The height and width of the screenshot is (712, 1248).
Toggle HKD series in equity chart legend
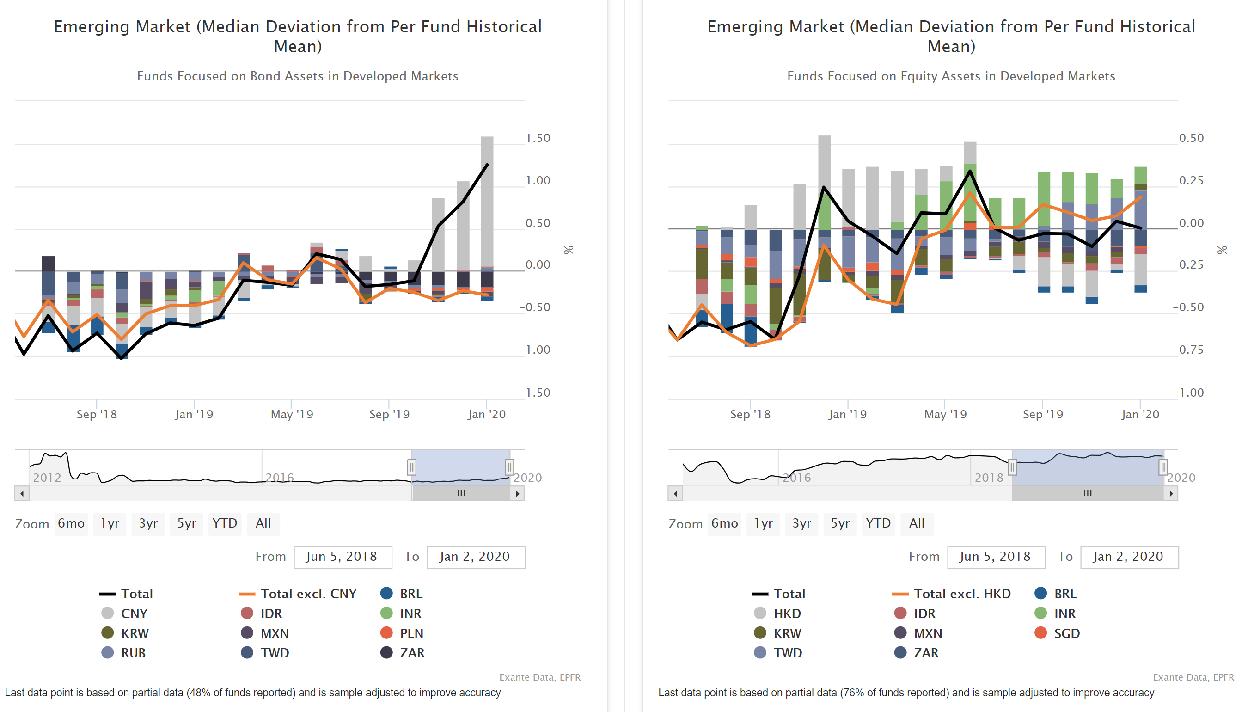[x=786, y=613]
